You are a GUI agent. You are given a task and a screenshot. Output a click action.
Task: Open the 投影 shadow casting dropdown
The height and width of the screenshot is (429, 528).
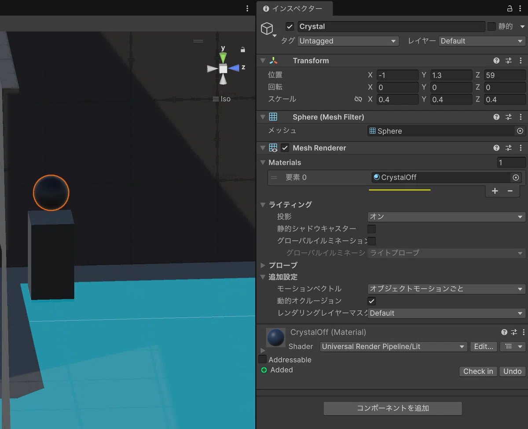click(x=446, y=217)
